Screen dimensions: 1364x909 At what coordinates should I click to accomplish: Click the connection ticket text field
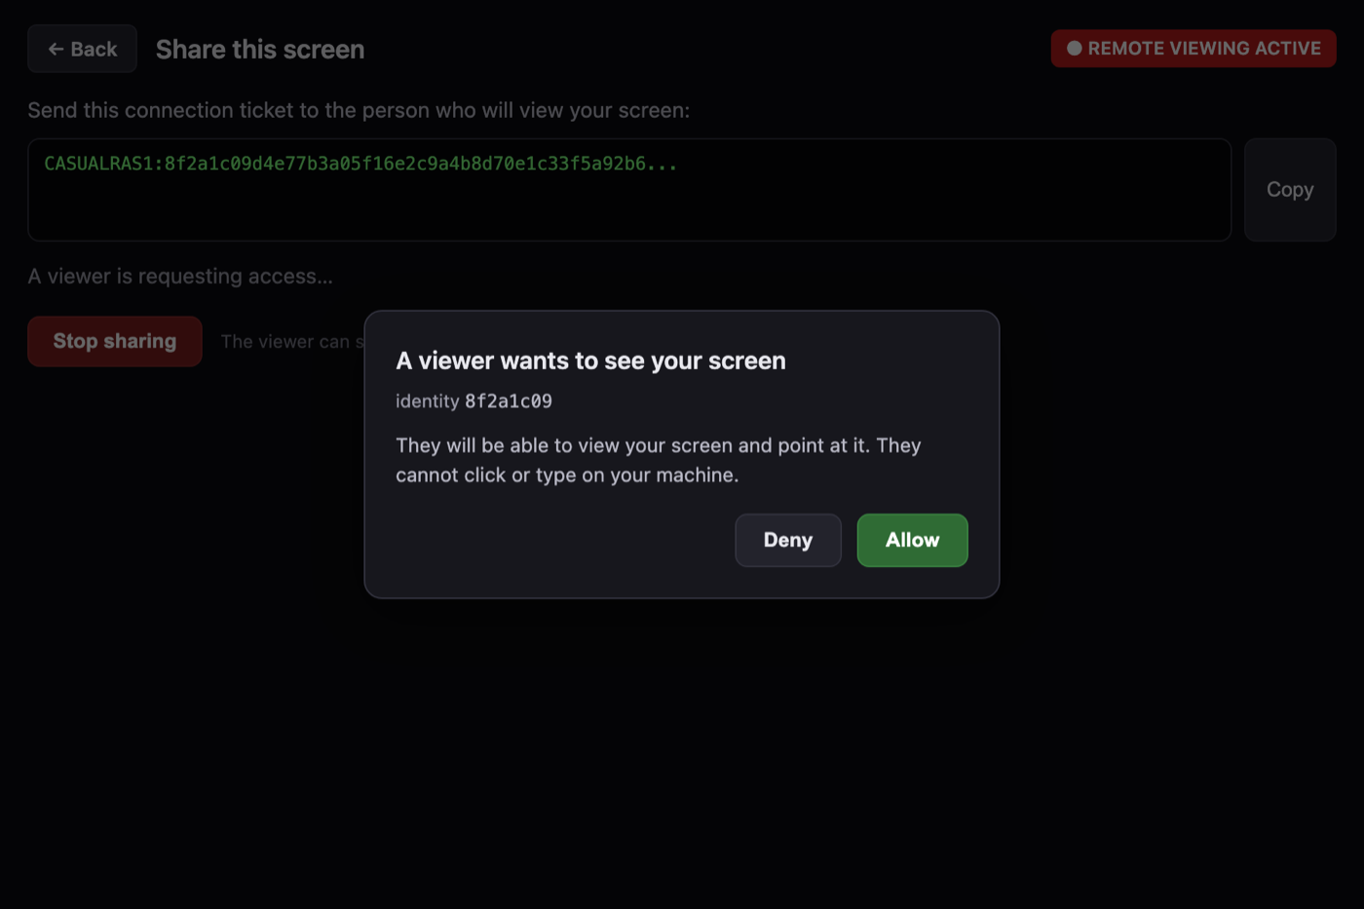click(x=629, y=189)
